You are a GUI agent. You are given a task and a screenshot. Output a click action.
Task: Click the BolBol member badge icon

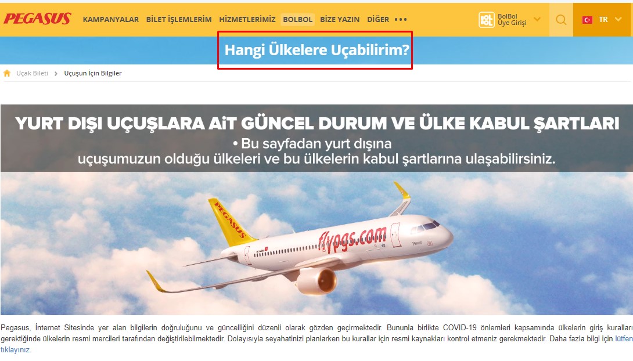[487, 19]
